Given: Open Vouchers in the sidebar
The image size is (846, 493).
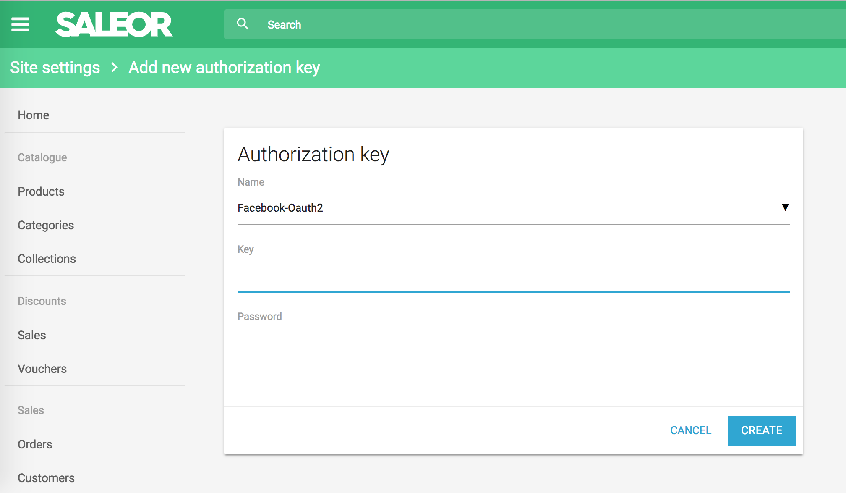Looking at the screenshot, I should pyautogui.click(x=42, y=369).
